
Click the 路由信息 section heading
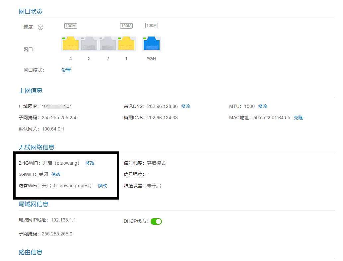tap(31, 252)
